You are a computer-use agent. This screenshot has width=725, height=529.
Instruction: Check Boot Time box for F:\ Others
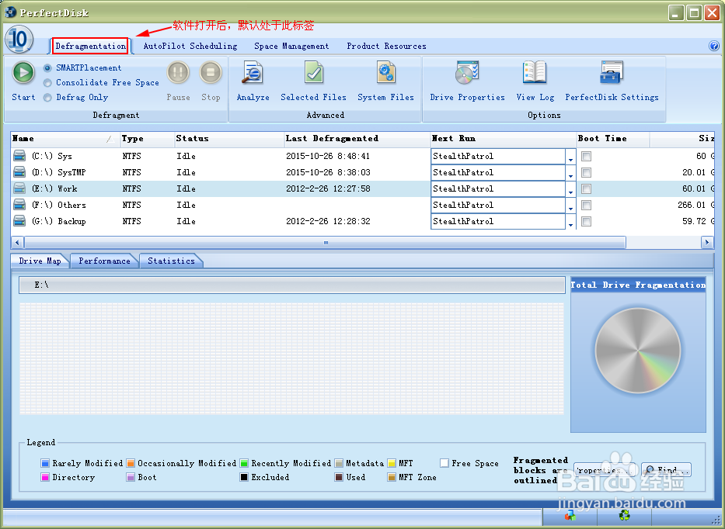(x=586, y=205)
